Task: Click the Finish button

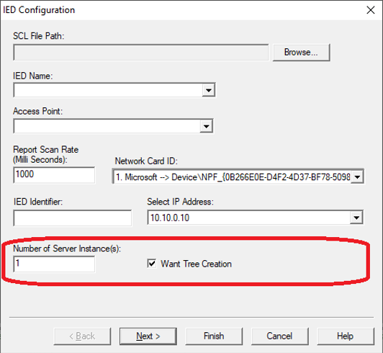Action: 214,336
